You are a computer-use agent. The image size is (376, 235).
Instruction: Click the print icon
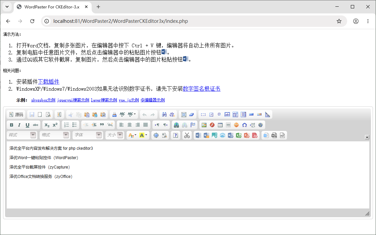point(114,114)
